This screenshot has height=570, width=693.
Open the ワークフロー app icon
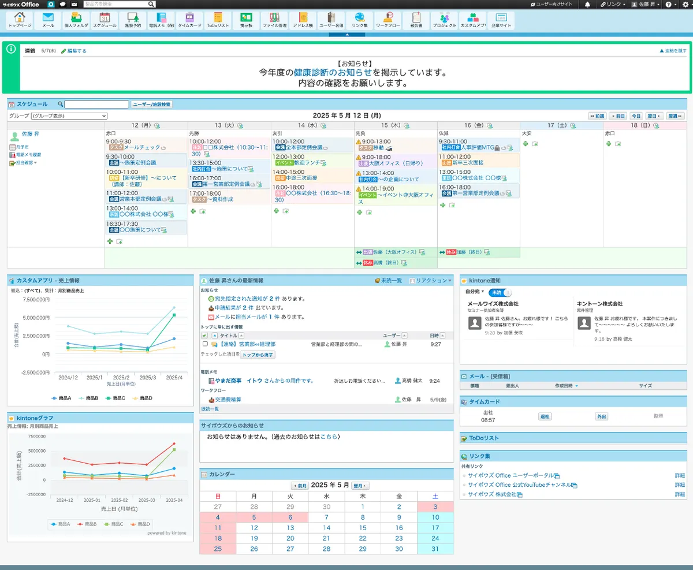[x=388, y=20]
